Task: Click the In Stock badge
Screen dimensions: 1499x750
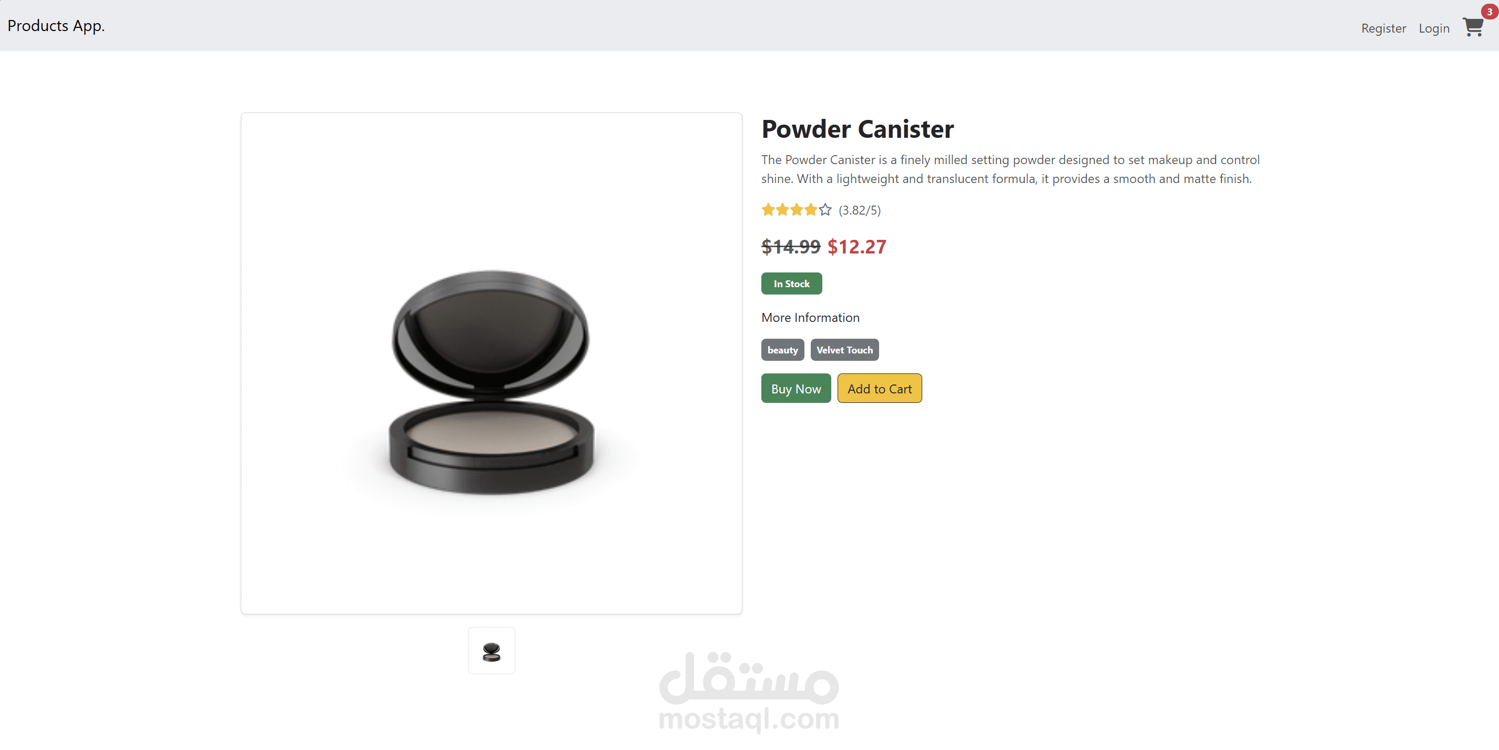Action: point(791,283)
